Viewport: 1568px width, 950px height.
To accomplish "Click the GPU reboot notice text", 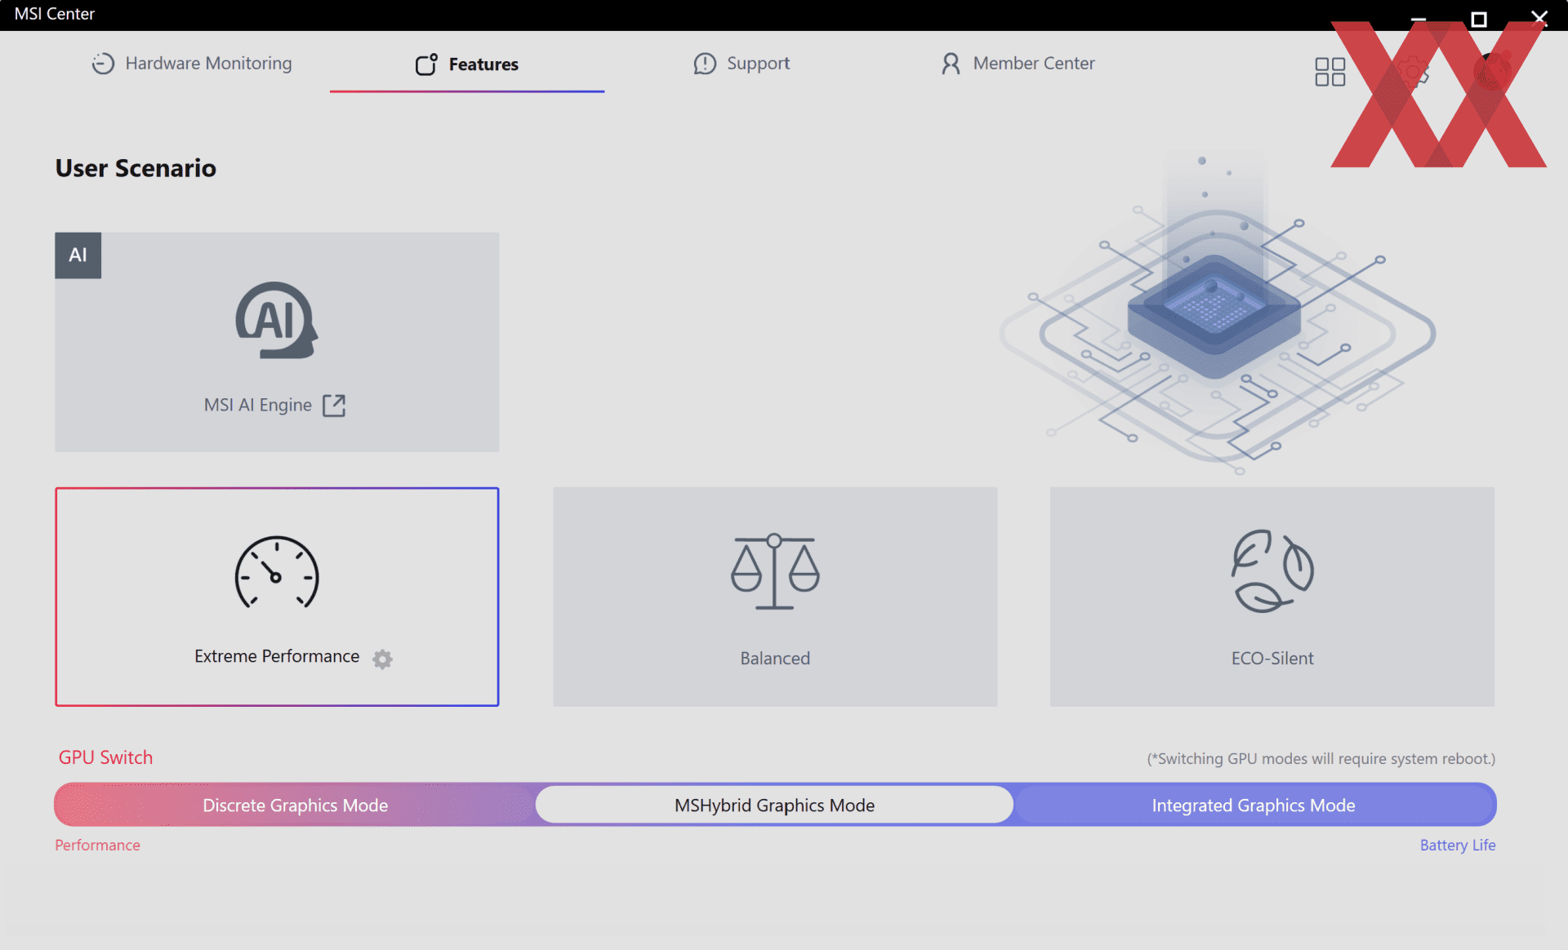I will (1321, 759).
